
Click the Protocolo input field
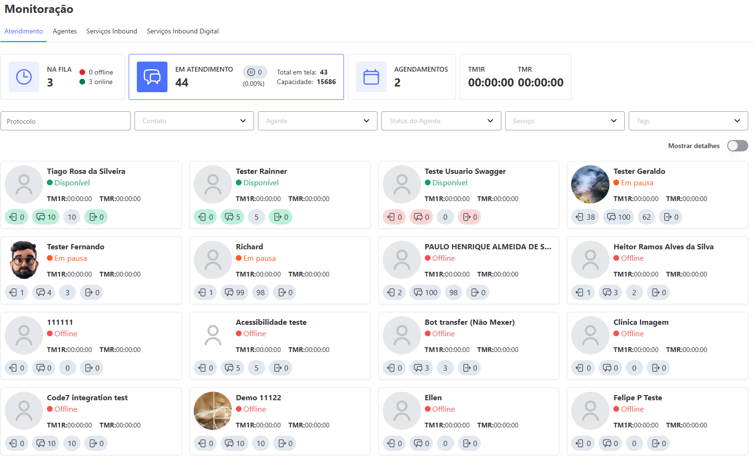point(66,121)
